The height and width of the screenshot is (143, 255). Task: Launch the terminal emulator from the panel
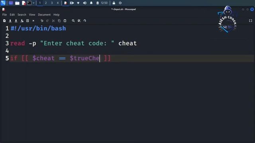click(x=29, y=3)
